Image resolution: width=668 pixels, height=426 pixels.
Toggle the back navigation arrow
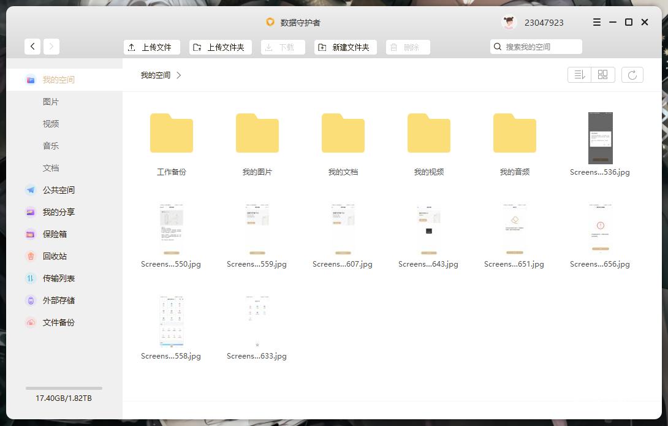32,46
